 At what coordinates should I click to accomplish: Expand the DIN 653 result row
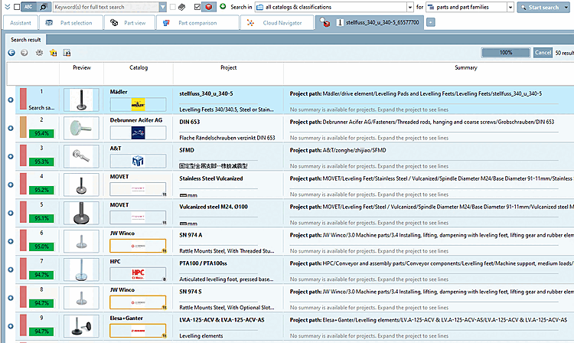point(11,128)
